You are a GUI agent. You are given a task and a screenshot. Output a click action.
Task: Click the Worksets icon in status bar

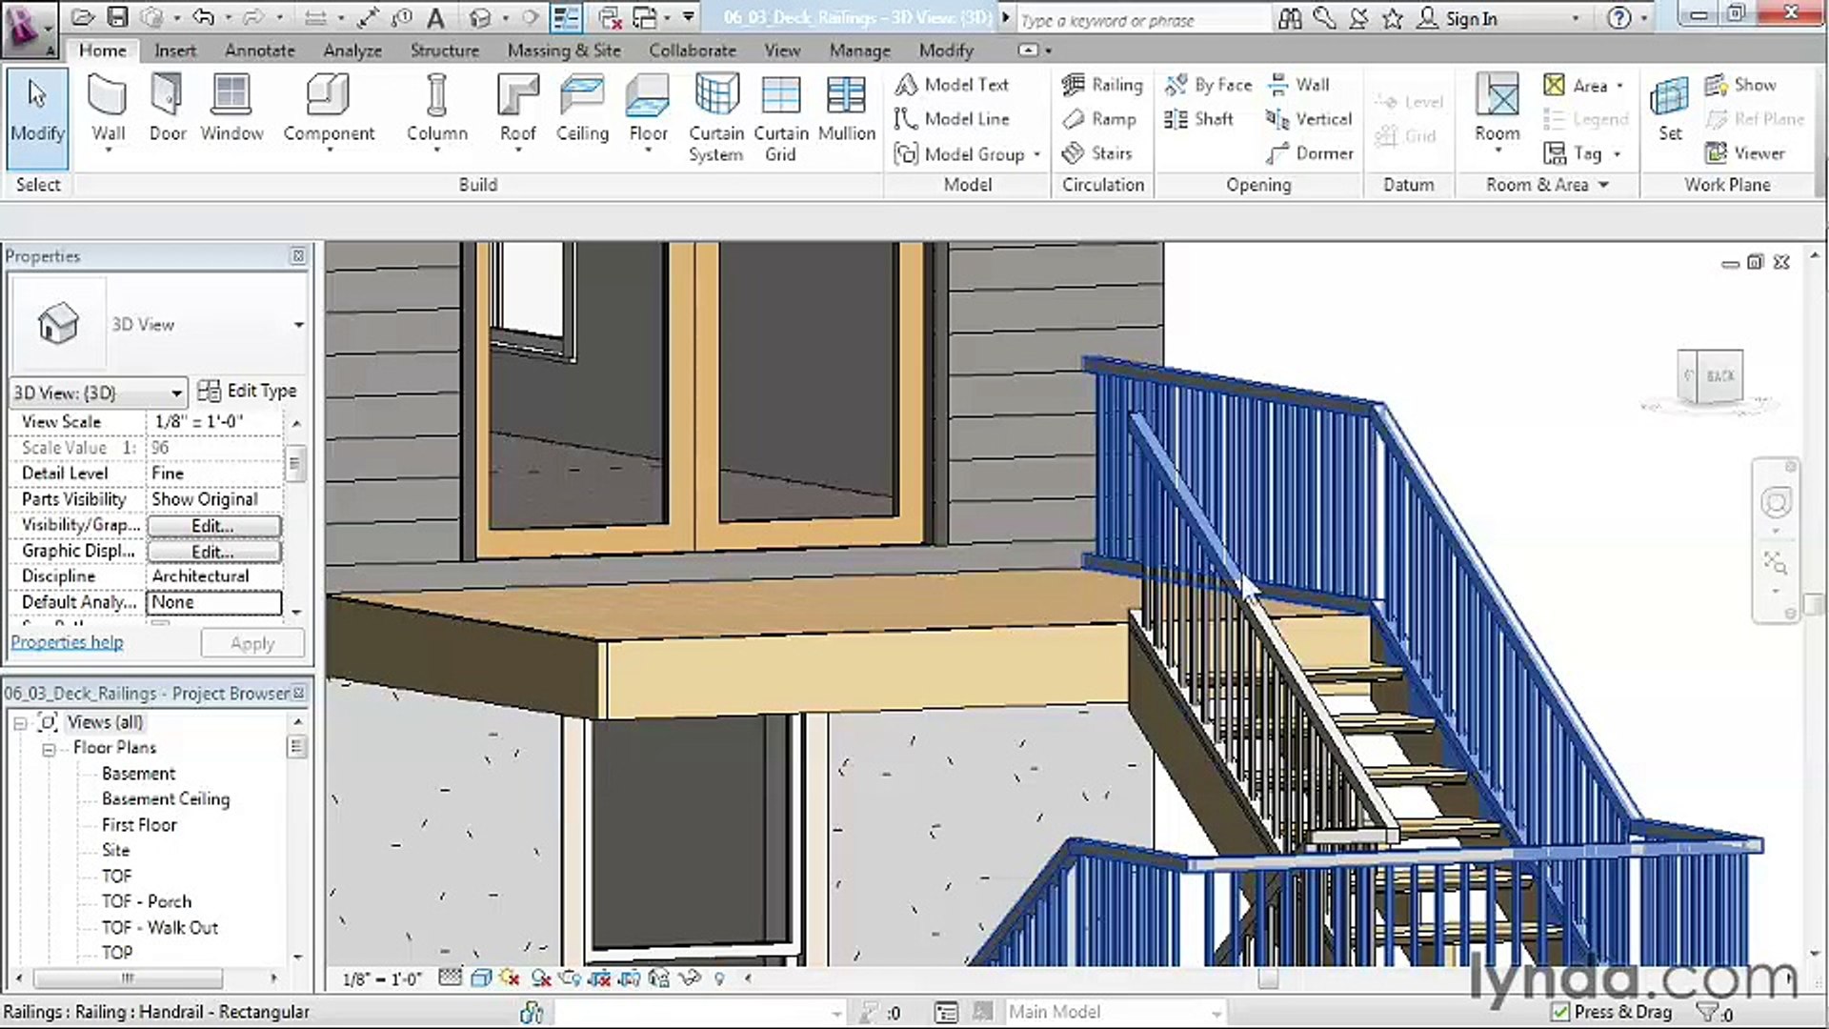coord(532,1012)
